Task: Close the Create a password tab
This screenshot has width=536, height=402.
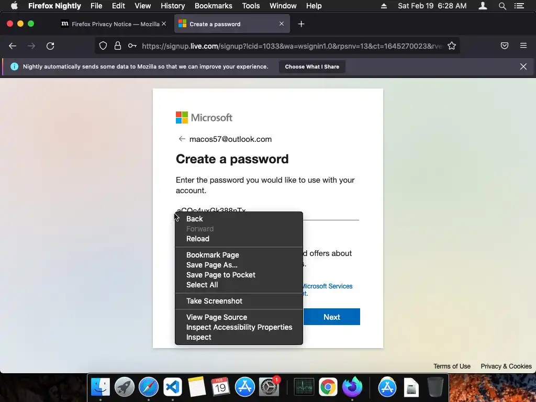Action: coord(281,24)
